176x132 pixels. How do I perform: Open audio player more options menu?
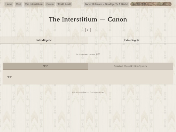pyautogui.click(x=168, y=4)
